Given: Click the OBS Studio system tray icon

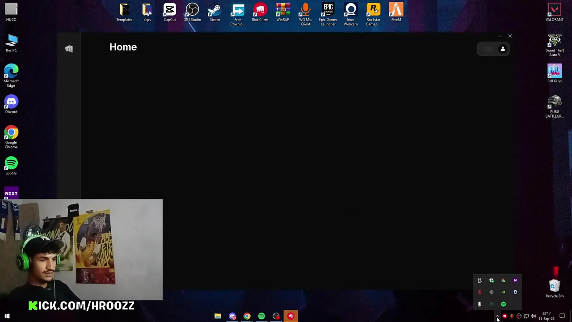Looking at the screenshot, I should tap(519, 316).
